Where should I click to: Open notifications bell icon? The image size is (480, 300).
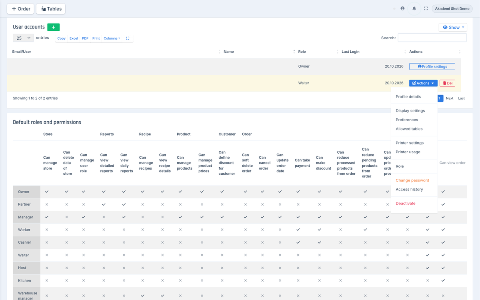pos(414,8)
